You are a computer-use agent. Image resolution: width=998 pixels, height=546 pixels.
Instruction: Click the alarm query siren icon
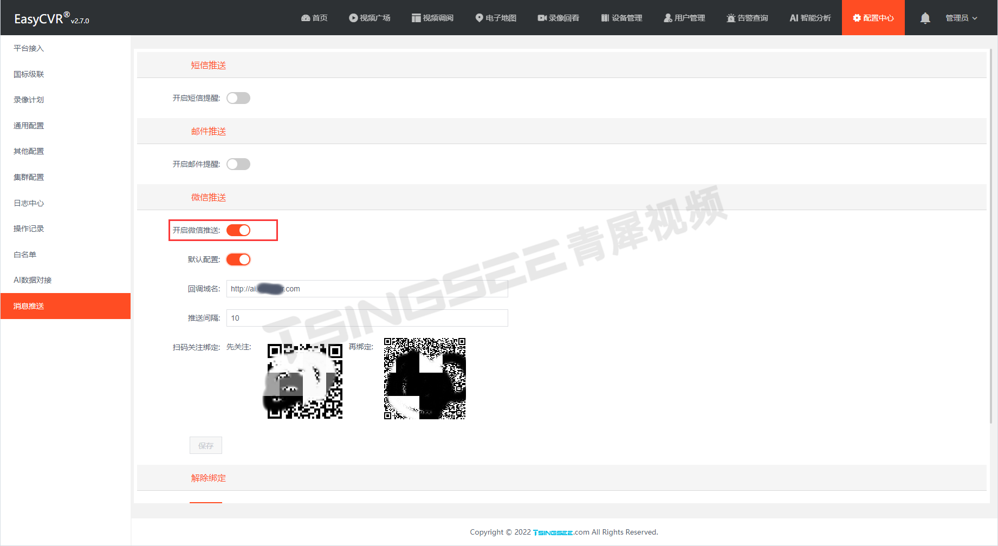[x=731, y=18]
